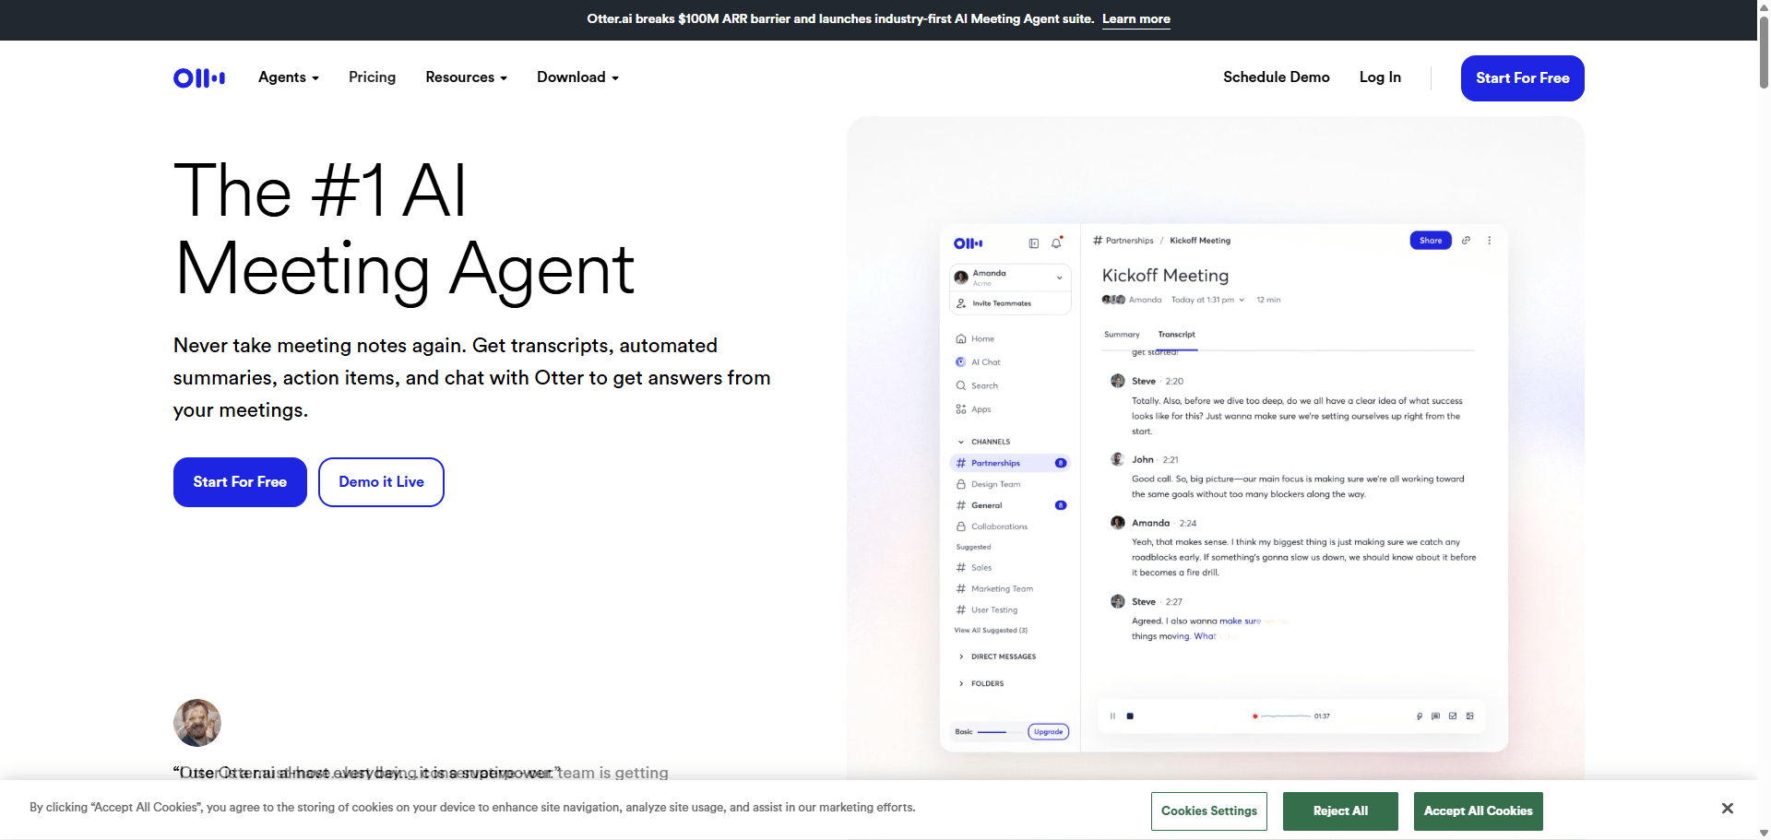Click the Log In link

1380,77
